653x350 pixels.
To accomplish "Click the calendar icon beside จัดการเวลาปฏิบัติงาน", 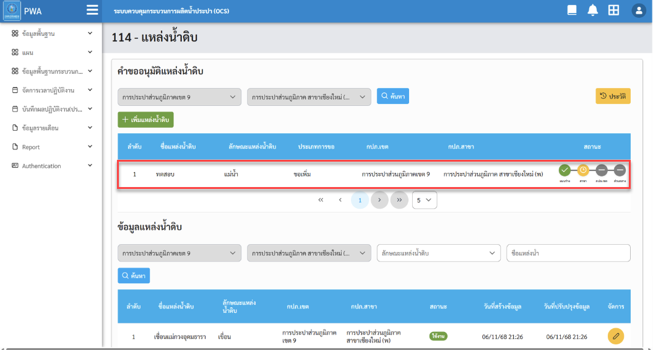I will point(15,90).
